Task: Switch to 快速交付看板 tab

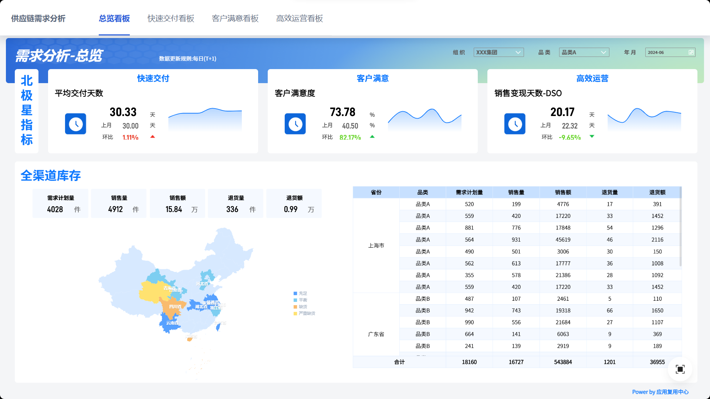Action: click(171, 18)
